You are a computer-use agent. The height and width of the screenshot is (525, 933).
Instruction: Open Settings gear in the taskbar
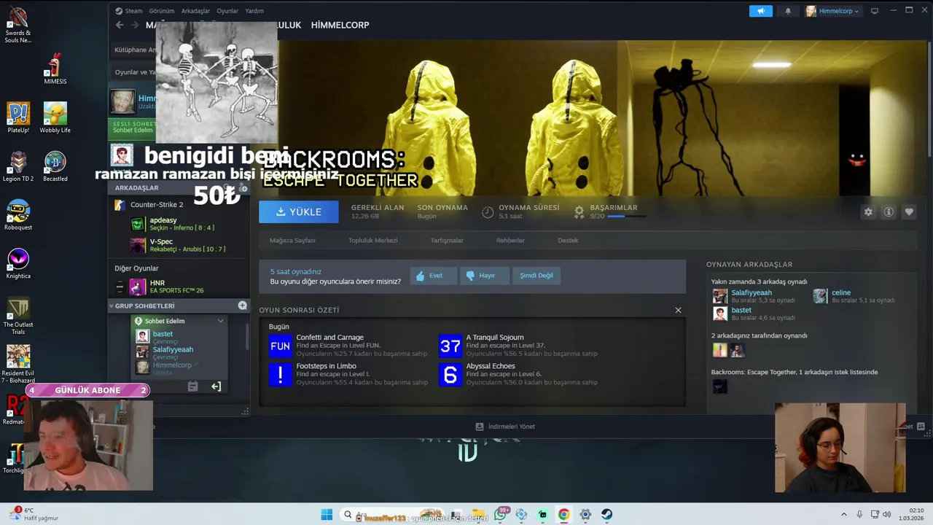click(x=585, y=515)
